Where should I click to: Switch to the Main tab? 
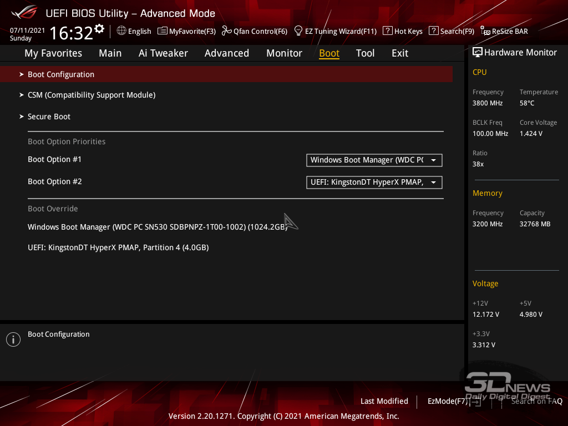click(110, 53)
